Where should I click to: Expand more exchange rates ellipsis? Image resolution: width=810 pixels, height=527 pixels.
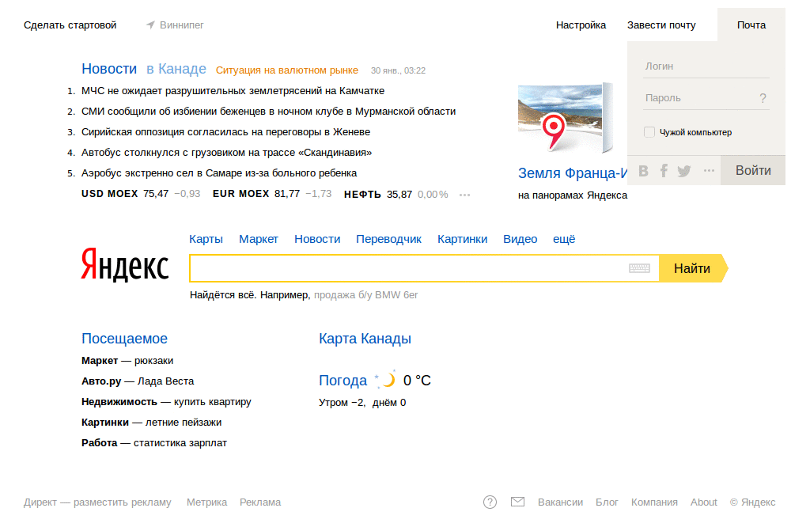[x=464, y=195]
